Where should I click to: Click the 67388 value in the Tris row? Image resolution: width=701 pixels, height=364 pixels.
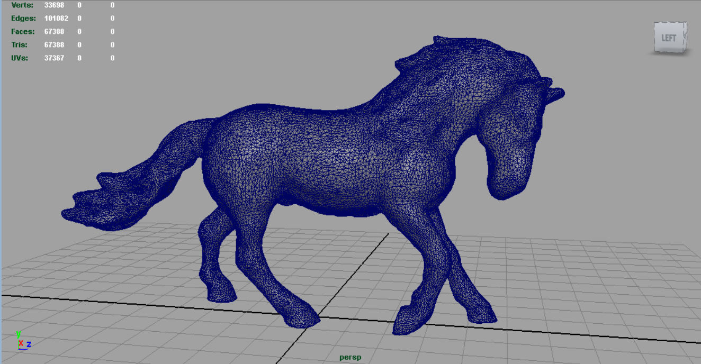(x=55, y=45)
